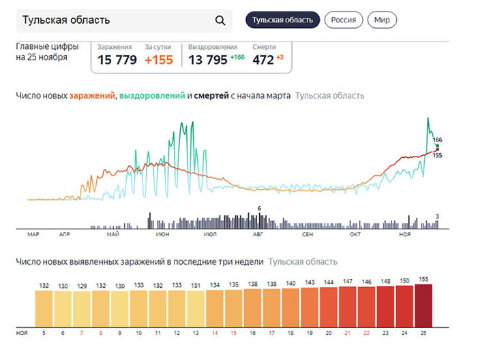
Task: Click the bar labeled 132 for November 5
Action: pos(45,307)
